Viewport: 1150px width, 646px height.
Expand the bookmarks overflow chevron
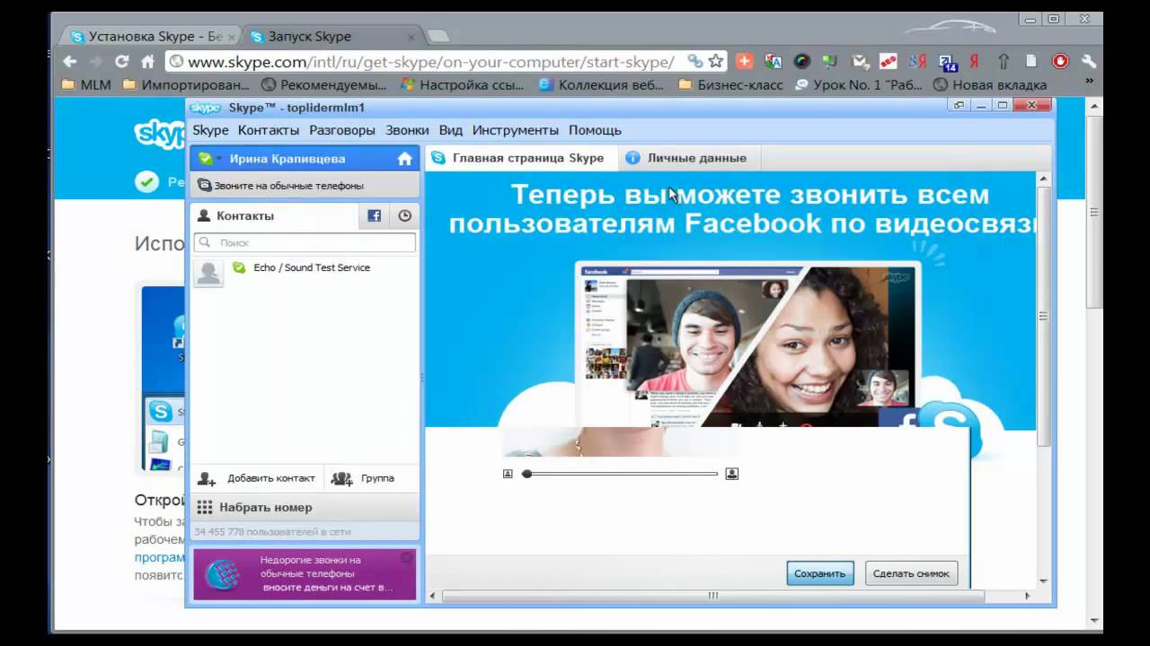click(x=1089, y=83)
